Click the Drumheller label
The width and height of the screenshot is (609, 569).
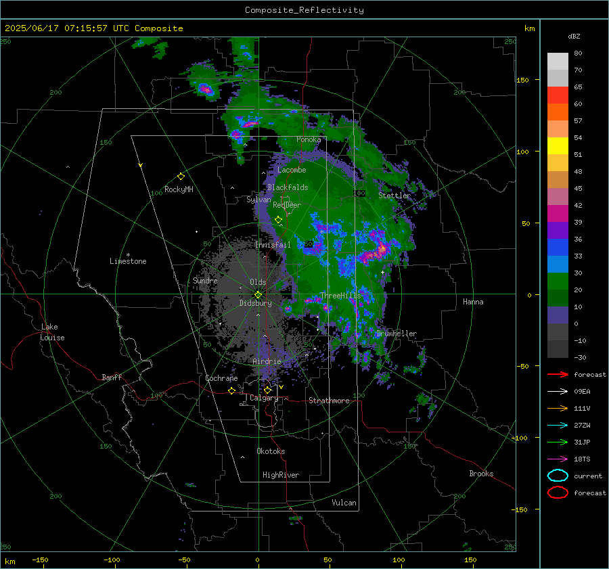click(x=397, y=334)
